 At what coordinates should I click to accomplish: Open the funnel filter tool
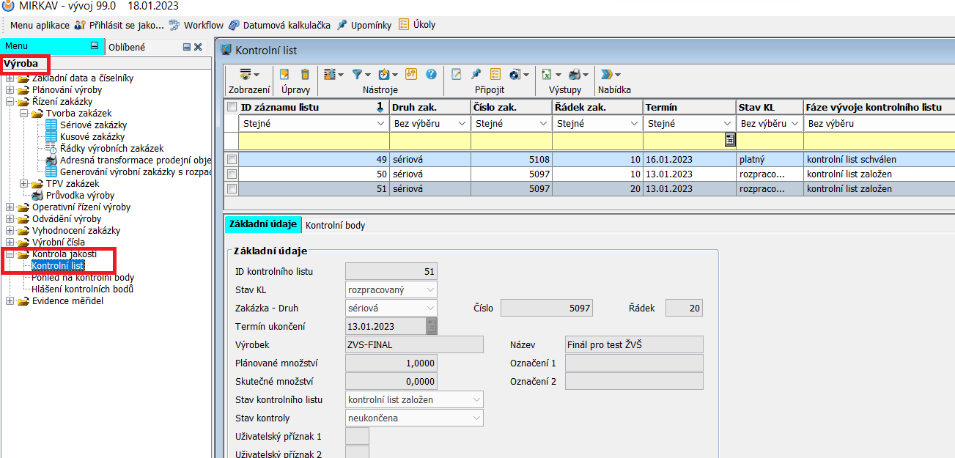(x=357, y=74)
